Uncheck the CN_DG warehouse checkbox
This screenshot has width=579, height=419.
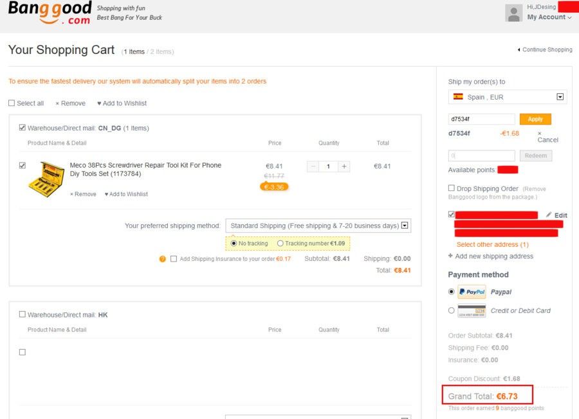click(x=22, y=128)
